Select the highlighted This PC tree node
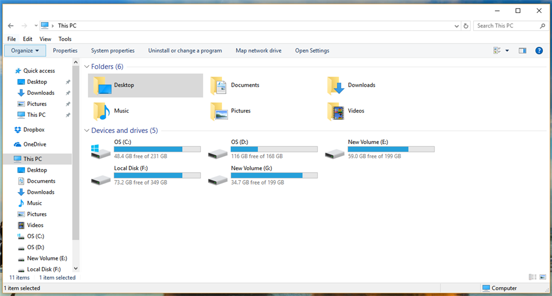This screenshot has width=552, height=296. 37,159
